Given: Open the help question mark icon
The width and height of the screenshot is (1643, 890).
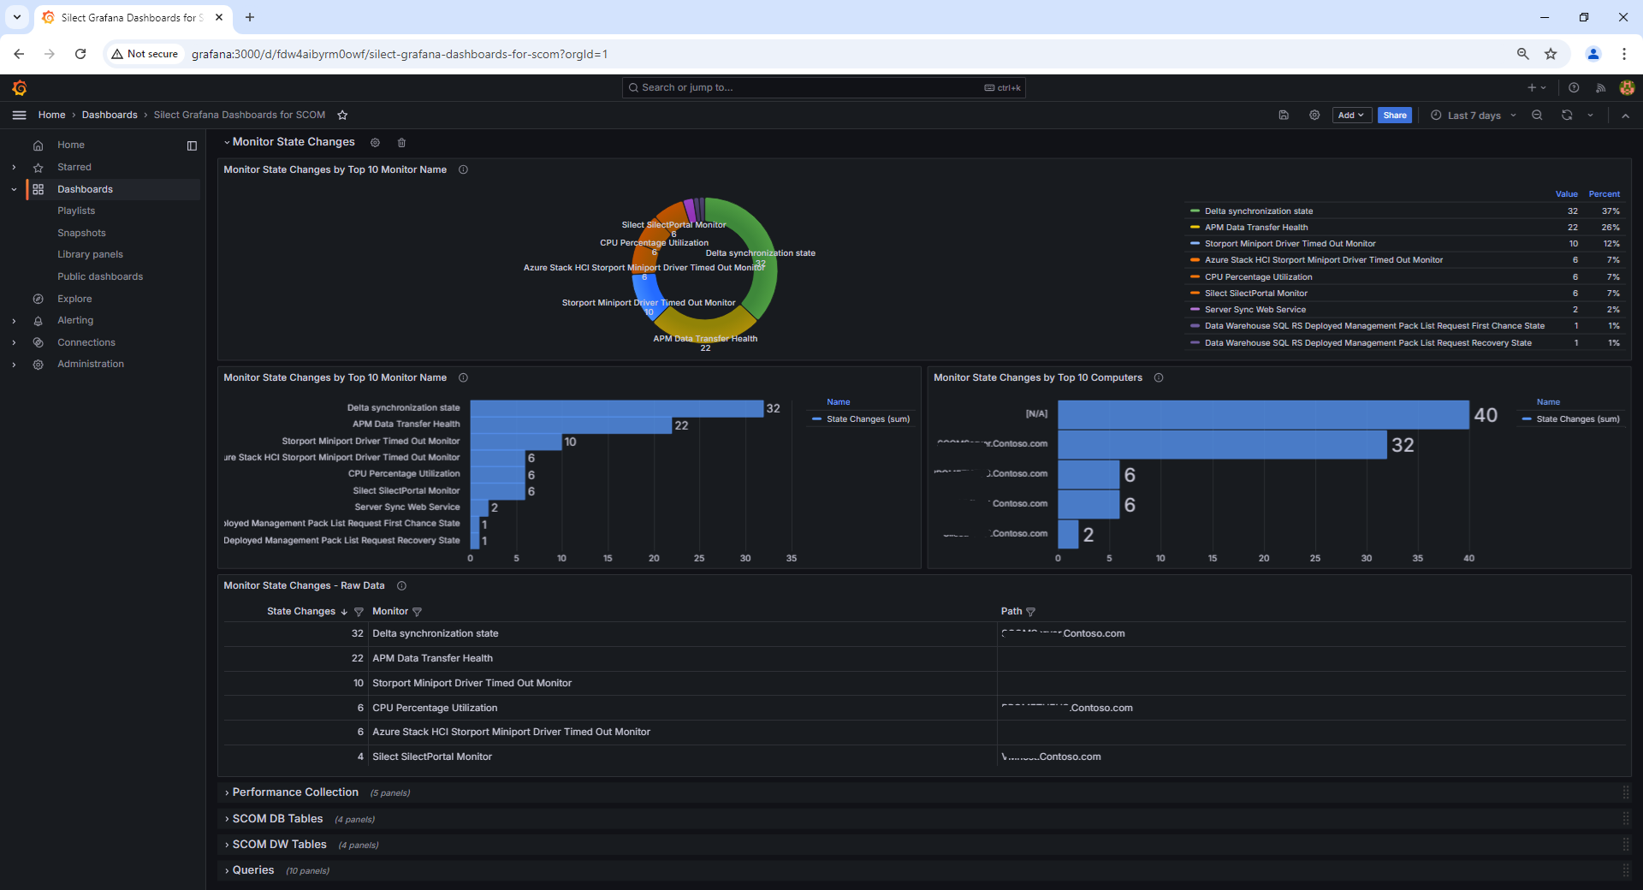Looking at the screenshot, I should (1574, 87).
